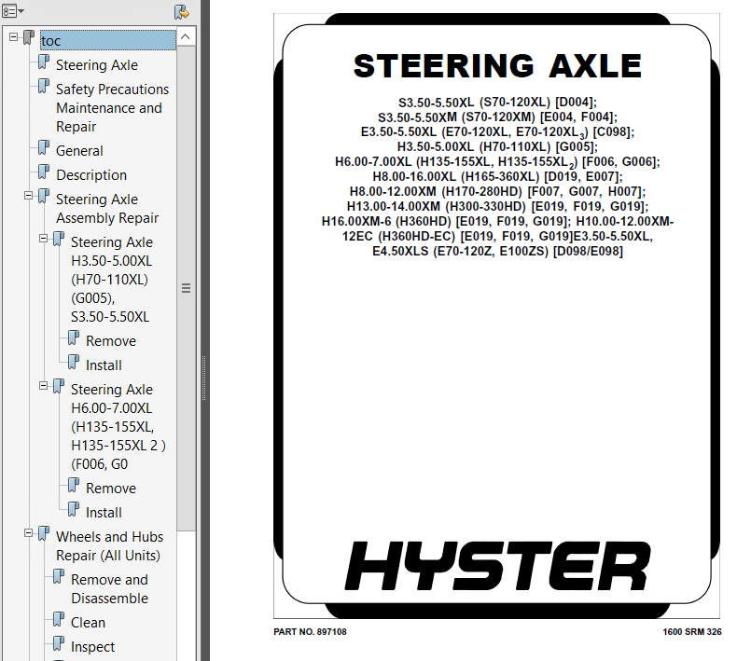
Task: Click Install bookmark icon under H3.50-5.00XL
Action: [x=74, y=363]
